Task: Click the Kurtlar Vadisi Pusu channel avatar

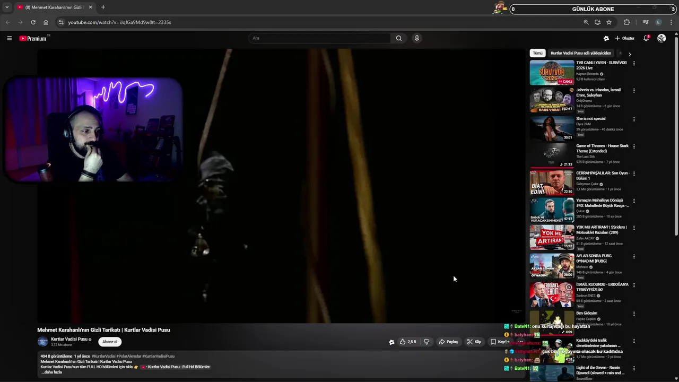Action: click(x=42, y=342)
